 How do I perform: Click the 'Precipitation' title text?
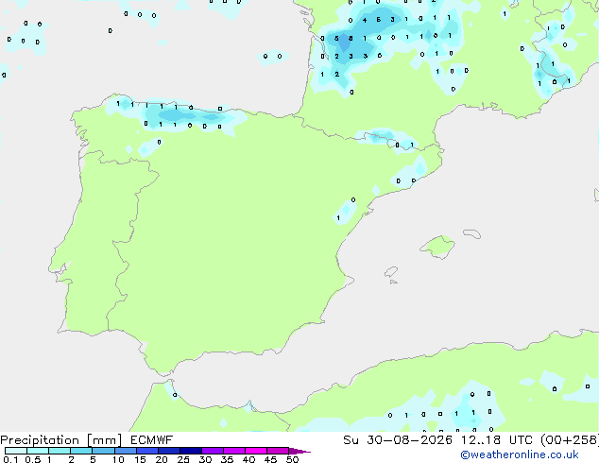[40, 440]
